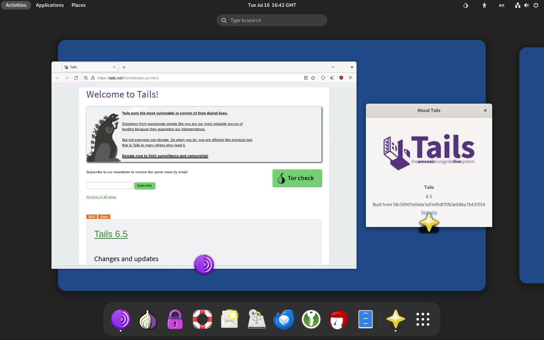Screen dimensions: 544x340
Task: Open the onion circuits tray icon
Action: pos(466,5)
